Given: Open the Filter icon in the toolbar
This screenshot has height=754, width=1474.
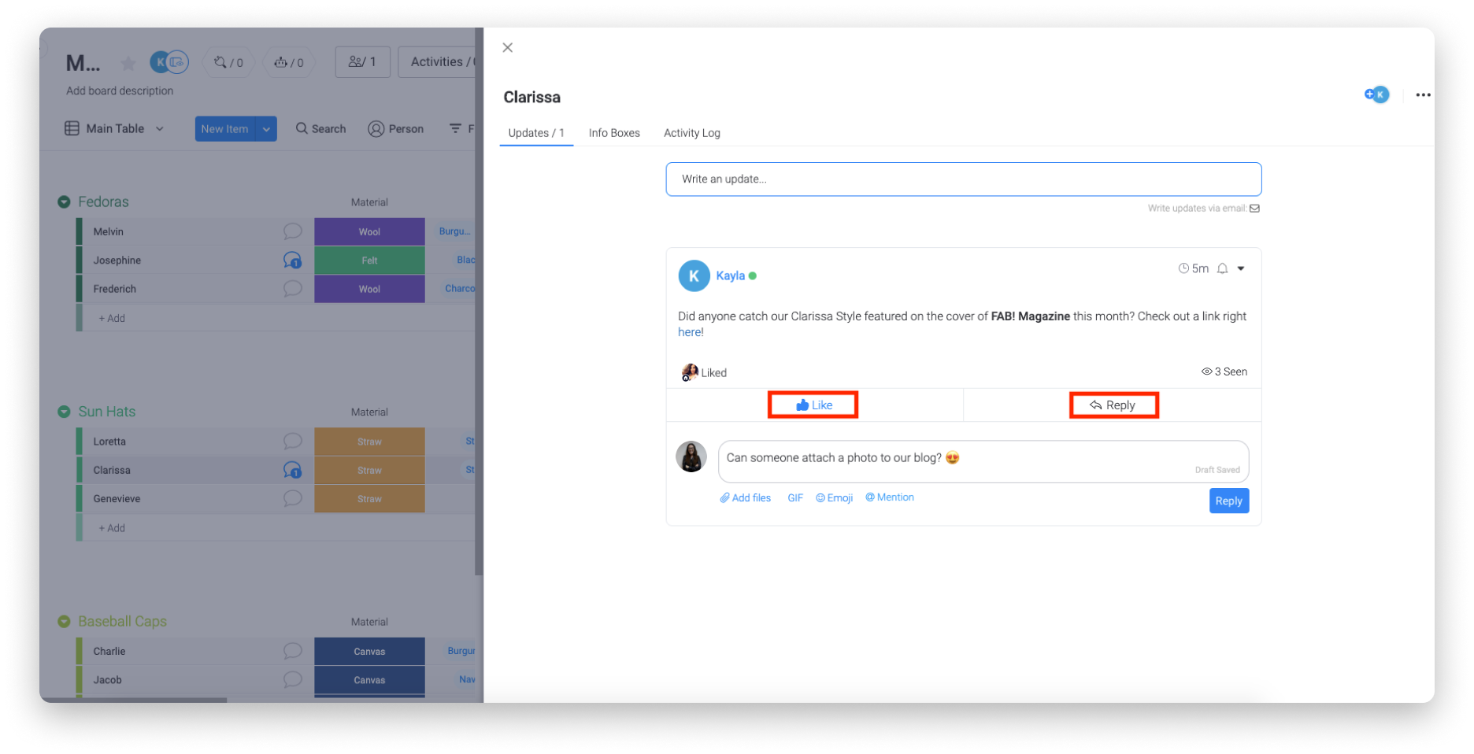Looking at the screenshot, I should [x=456, y=128].
